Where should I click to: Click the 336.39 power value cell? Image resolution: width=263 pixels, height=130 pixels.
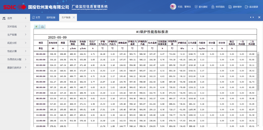point(53,54)
